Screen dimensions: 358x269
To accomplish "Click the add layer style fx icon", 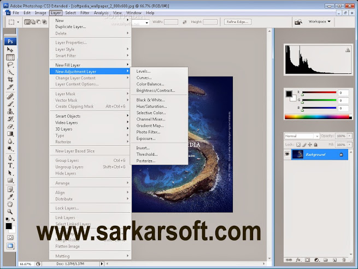I will (298, 260).
